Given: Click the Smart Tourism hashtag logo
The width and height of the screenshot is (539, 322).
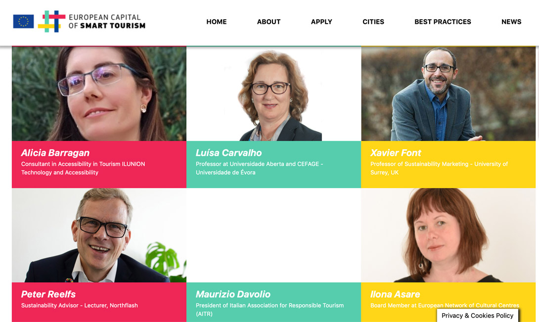Looking at the screenshot, I should click(51, 21).
